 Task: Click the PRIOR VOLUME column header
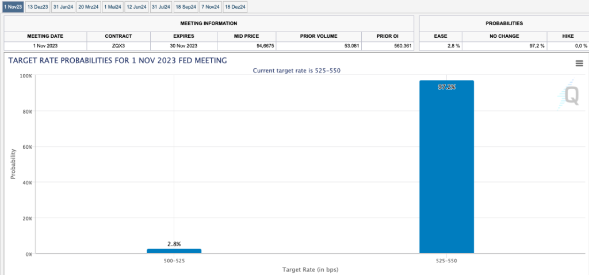point(318,36)
